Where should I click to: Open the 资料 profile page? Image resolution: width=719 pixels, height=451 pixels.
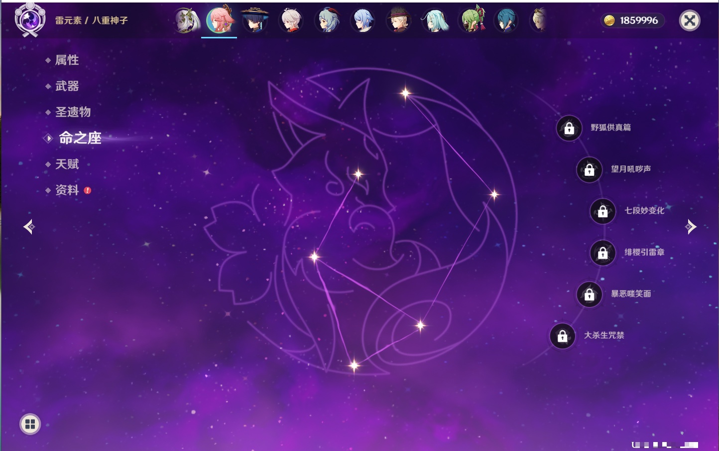pyautogui.click(x=67, y=190)
